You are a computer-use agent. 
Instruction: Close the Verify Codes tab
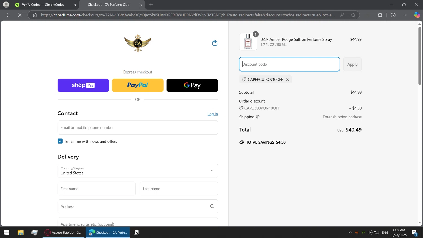75,5
